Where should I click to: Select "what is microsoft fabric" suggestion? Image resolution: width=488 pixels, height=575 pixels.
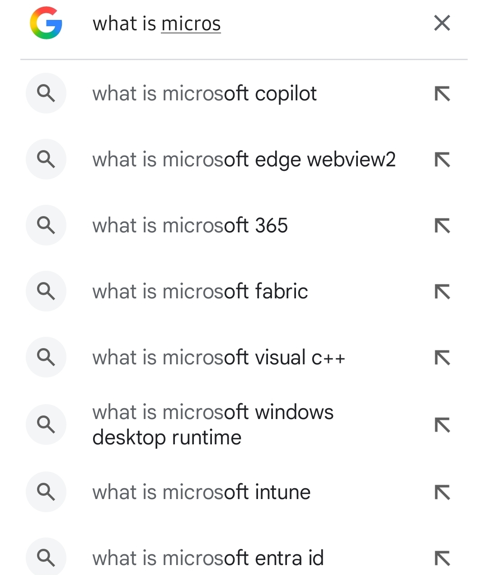pyautogui.click(x=200, y=292)
